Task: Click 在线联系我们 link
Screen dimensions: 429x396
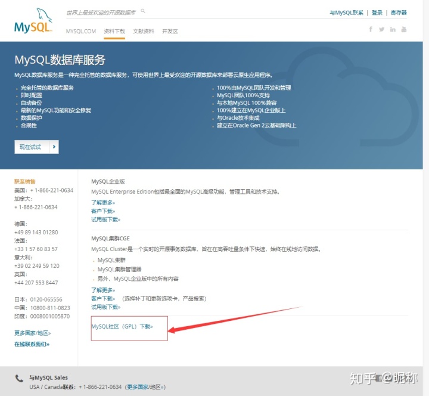Action: [x=32, y=344]
